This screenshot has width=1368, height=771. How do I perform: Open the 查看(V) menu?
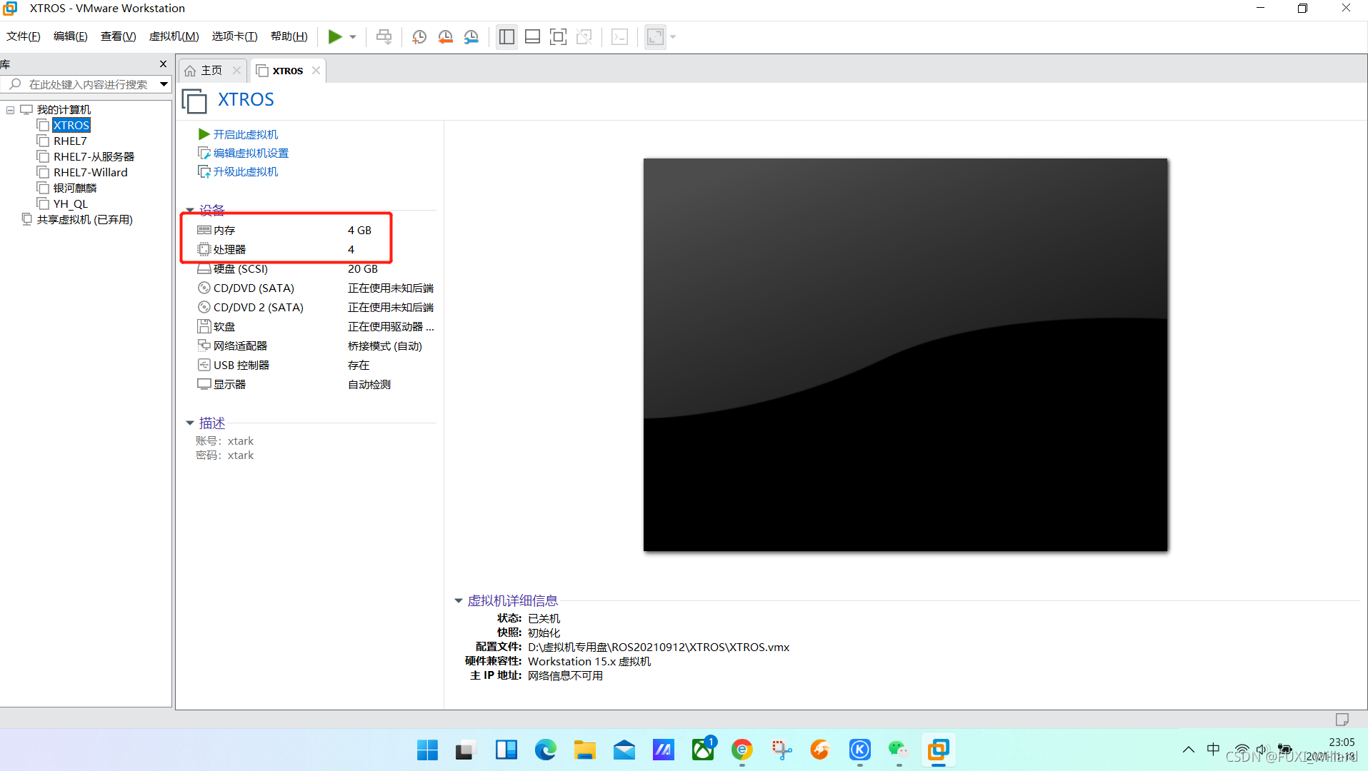pos(118,36)
